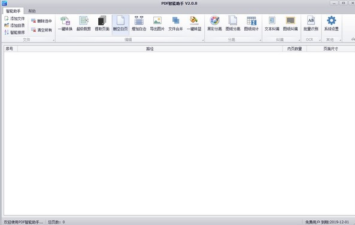355x225 pixels.
Task: Expand the 文件 group dialog launcher
Action: click(x=54, y=40)
